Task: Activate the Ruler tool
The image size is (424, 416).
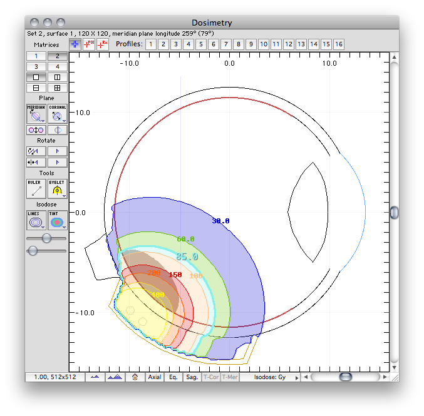Action: point(36,189)
